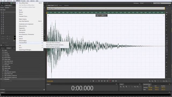Toggle power for effect slot 11
The height and width of the screenshot is (97, 172).
click(3, 30)
